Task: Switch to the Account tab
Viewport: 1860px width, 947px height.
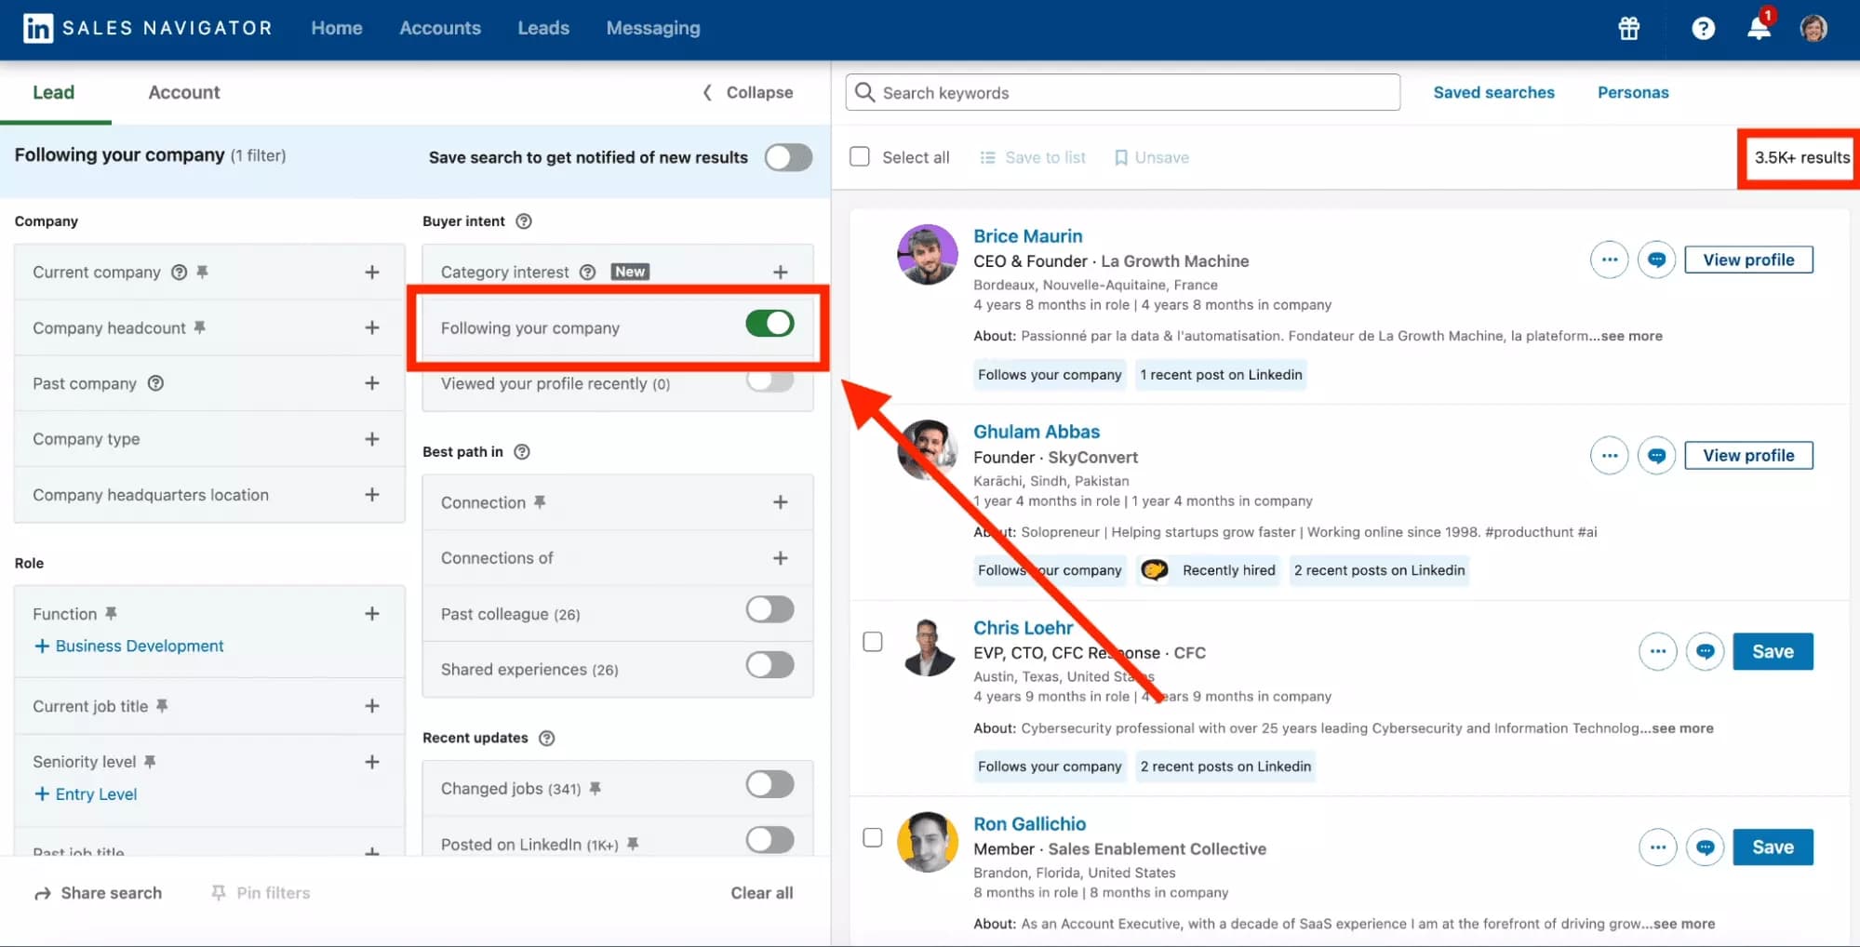Action: tap(183, 92)
